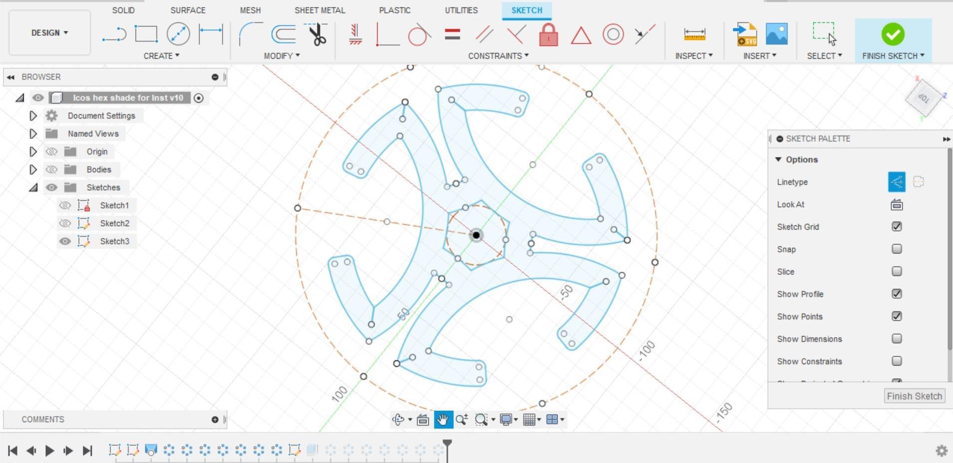Switch to the SHEET METAL tab
The width and height of the screenshot is (953, 463).
click(x=320, y=10)
